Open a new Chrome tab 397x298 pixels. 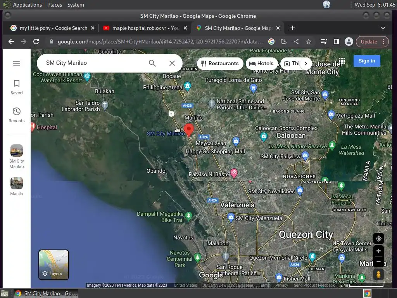(x=293, y=28)
